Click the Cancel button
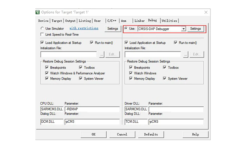 pyautogui.click(x=122, y=134)
